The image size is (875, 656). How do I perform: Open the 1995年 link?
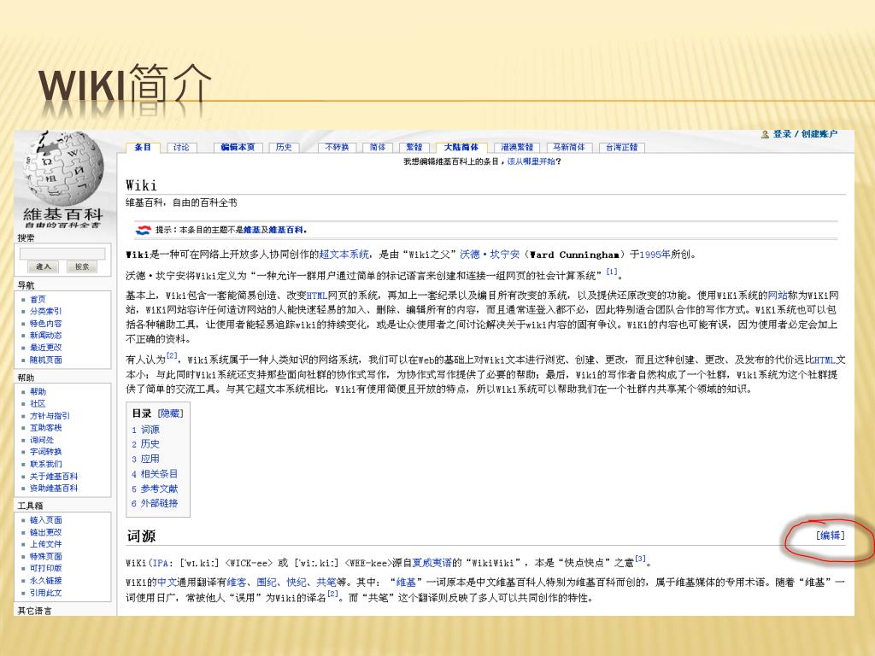coord(655,255)
